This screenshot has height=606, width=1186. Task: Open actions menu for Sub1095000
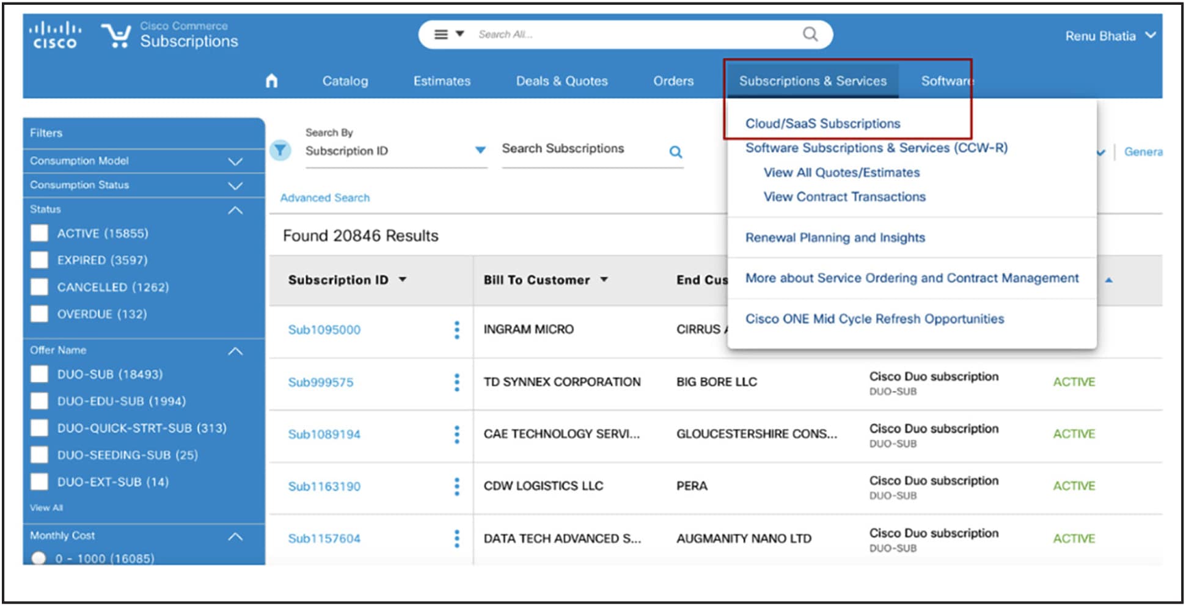pos(456,330)
